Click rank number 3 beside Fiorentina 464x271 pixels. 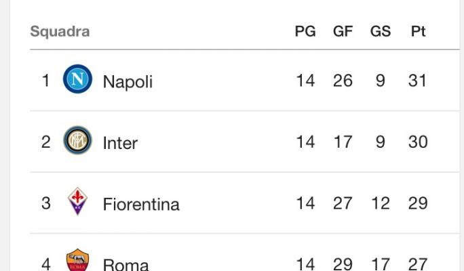click(x=46, y=203)
